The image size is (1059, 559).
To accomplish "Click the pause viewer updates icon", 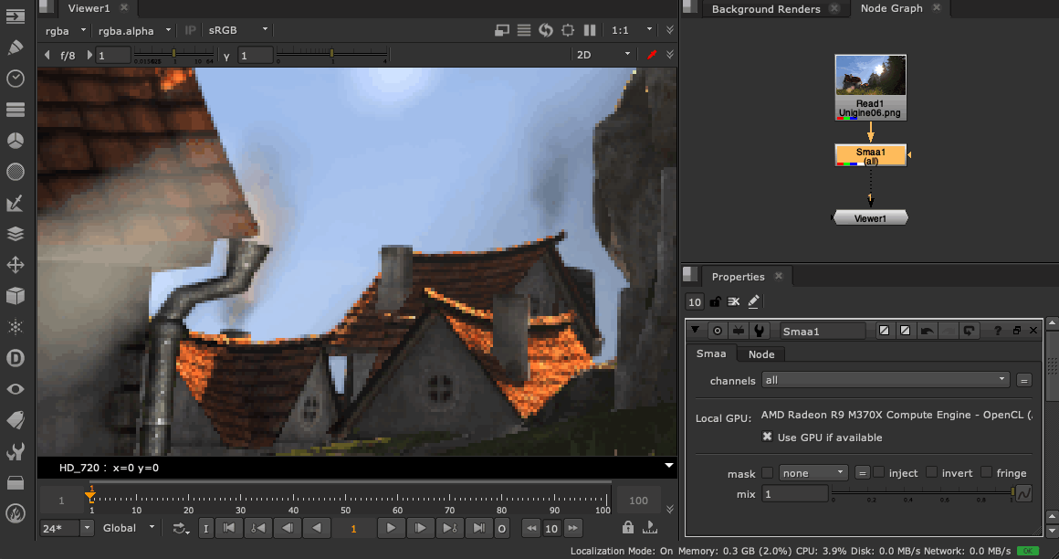I will click(x=590, y=30).
